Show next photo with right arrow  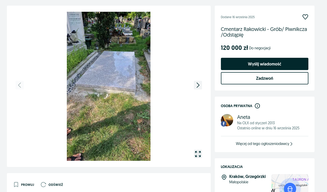pyautogui.click(x=198, y=85)
